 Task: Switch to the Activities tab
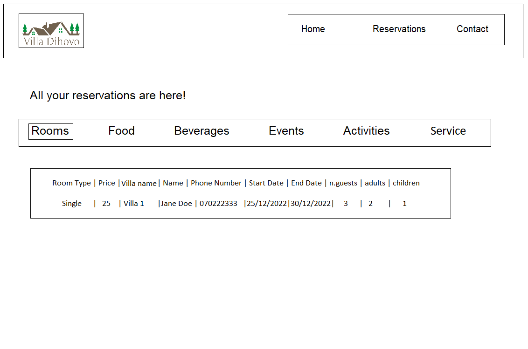tap(366, 131)
